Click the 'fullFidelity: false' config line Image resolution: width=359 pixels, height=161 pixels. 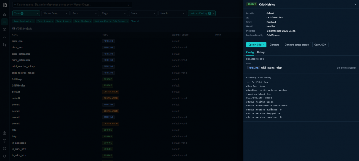pos(259,98)
